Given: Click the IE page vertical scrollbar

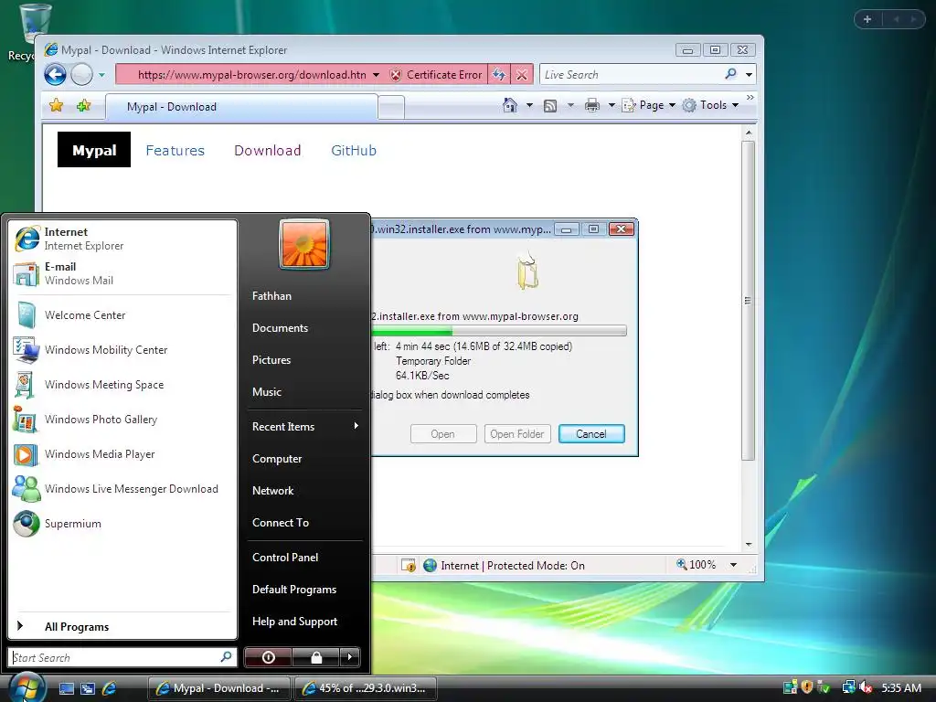Looking at the screenshot, I should [748, 301].
